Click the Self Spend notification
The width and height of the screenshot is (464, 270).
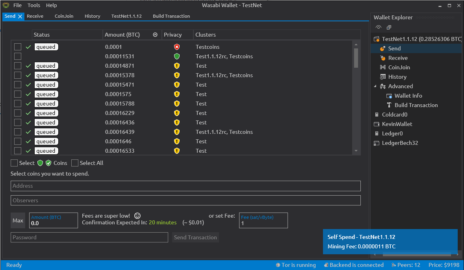(390, 242)
